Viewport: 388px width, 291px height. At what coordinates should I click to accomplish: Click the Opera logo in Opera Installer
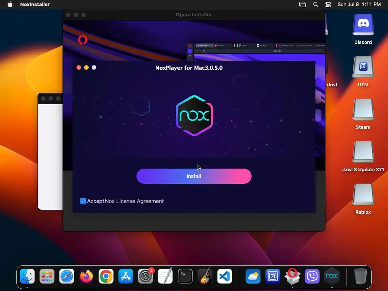[82, 40]
